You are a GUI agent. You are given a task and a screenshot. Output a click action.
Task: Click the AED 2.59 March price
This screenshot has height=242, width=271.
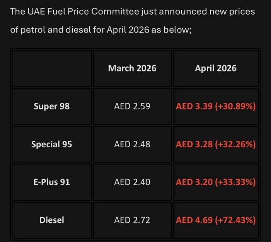(132, 106)
